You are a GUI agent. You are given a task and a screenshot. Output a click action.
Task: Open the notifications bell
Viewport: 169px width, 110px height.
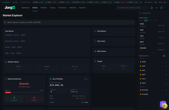click(x=152, y=8)
